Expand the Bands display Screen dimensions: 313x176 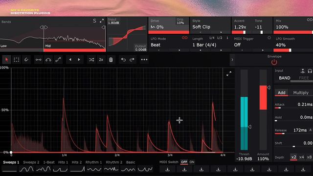click(102, 21)
